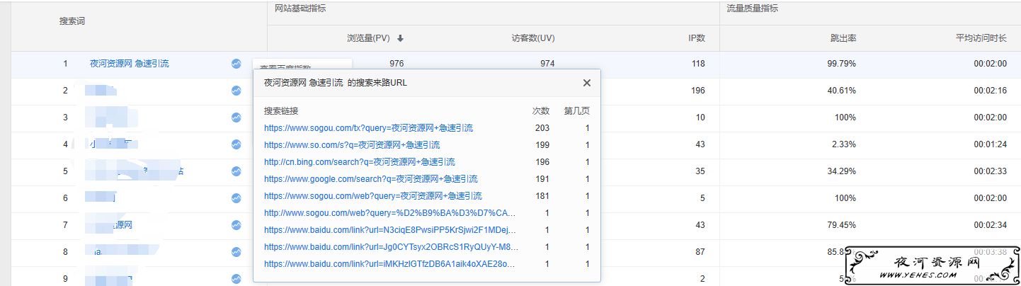Select the 浏览量(PV) column header

(368, 38)
